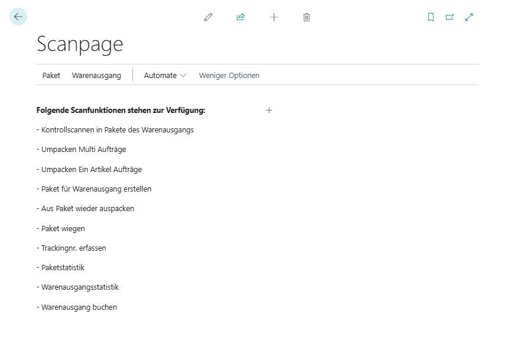Click the chevron next to Automate
The image size is (514, 337).
[x=183, y=76]
